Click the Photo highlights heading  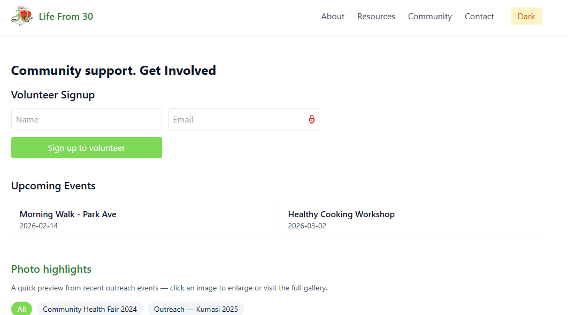51,269
